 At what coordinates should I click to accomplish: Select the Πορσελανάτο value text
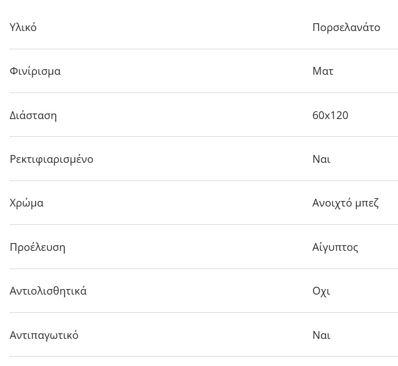point(346,27)
